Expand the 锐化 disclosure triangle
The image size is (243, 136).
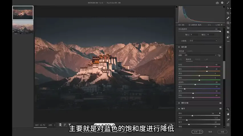pos(220,113)
